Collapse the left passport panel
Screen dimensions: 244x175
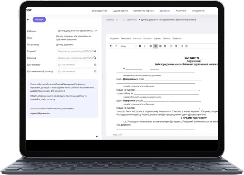point(97,137)
